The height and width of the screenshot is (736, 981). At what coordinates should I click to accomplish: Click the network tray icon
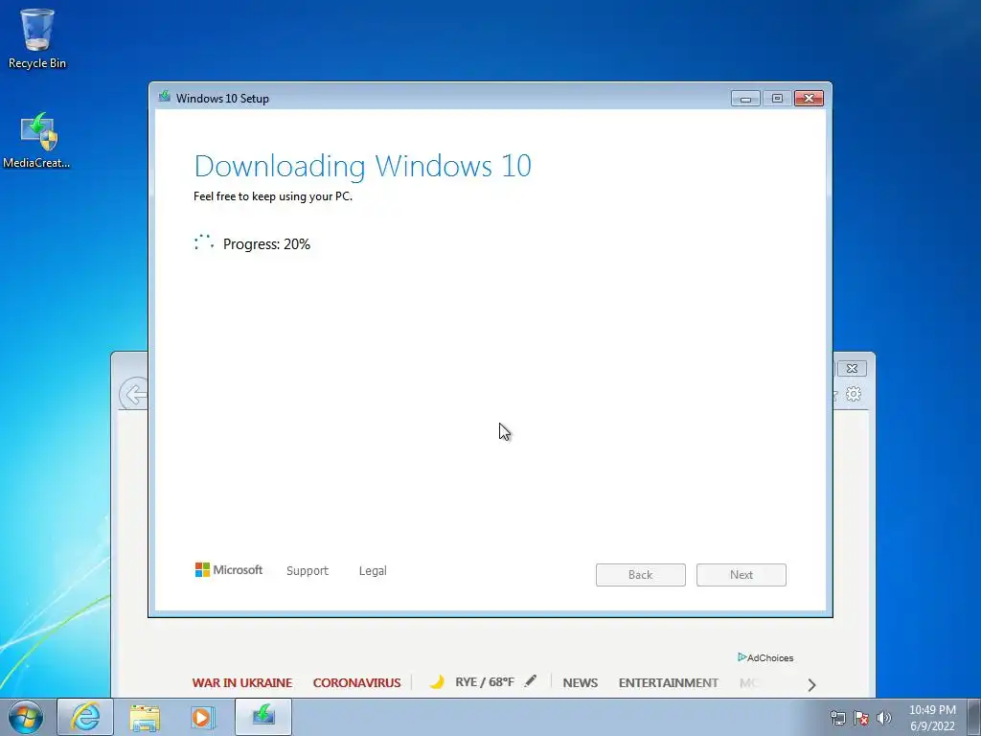(837, 718)
